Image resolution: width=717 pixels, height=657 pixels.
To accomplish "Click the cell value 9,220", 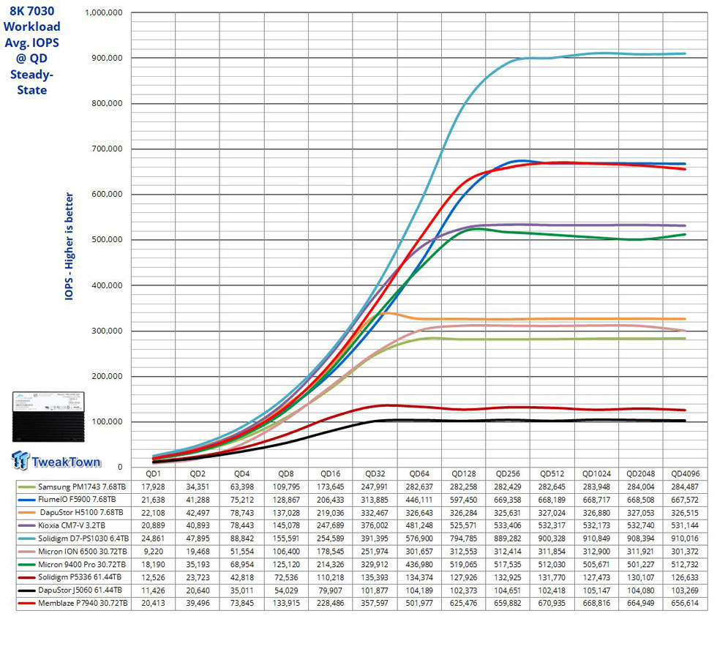I will (153, 552).
